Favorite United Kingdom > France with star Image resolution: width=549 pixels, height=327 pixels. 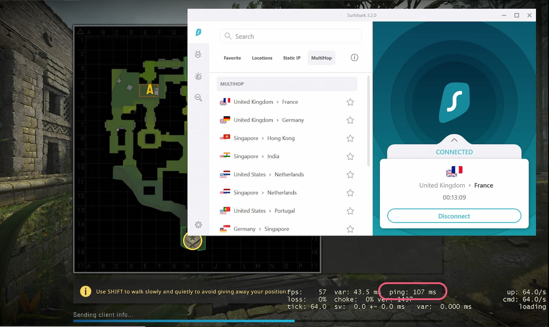350,102
